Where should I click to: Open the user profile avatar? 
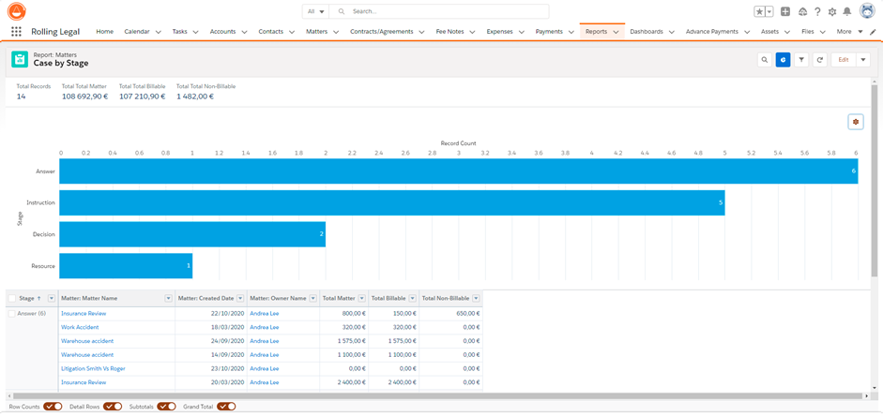pos(867,11)
